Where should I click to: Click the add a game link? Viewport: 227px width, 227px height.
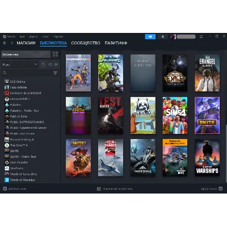coord(15,188)
